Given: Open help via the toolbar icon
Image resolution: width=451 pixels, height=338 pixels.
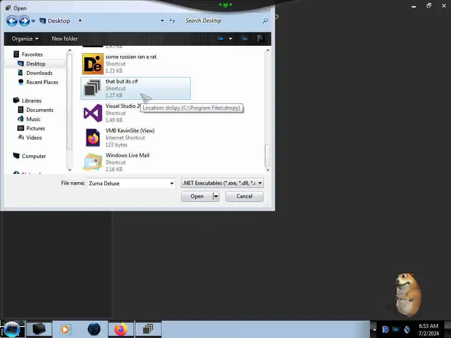Looking at the screenshot, I should tap(261, 39).
